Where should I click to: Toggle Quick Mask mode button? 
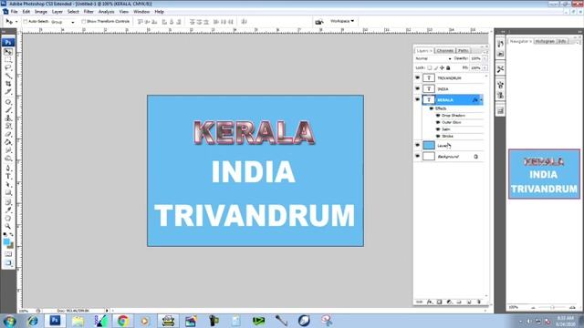pyautogui.click(x=8, y=254)
